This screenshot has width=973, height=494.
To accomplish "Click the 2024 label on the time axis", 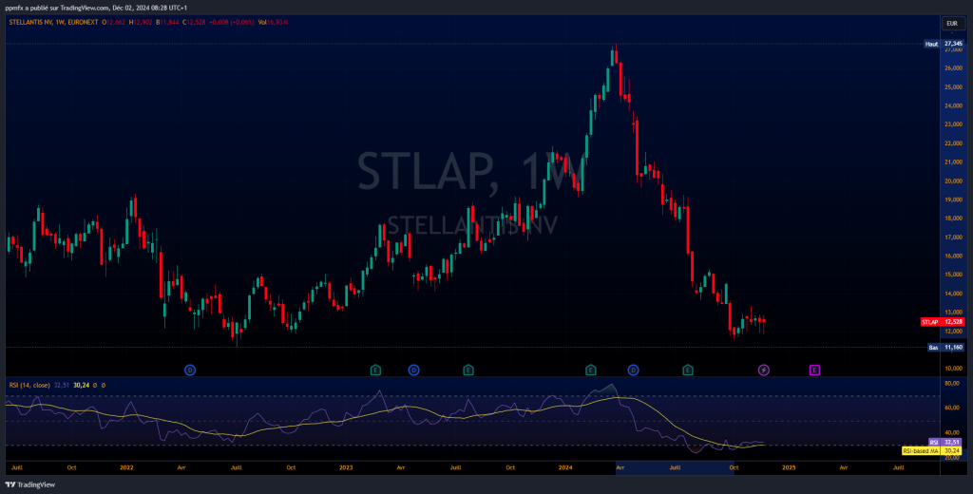I will point(564,466).
